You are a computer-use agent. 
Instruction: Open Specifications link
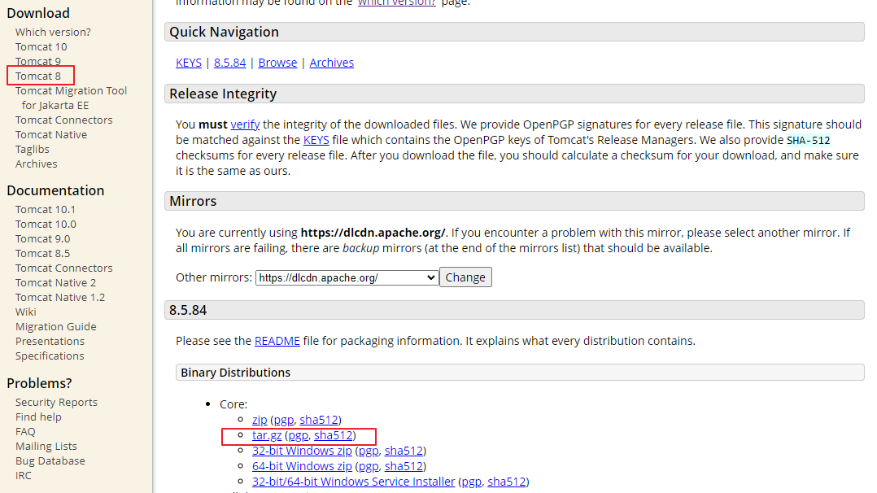(49, 356)
